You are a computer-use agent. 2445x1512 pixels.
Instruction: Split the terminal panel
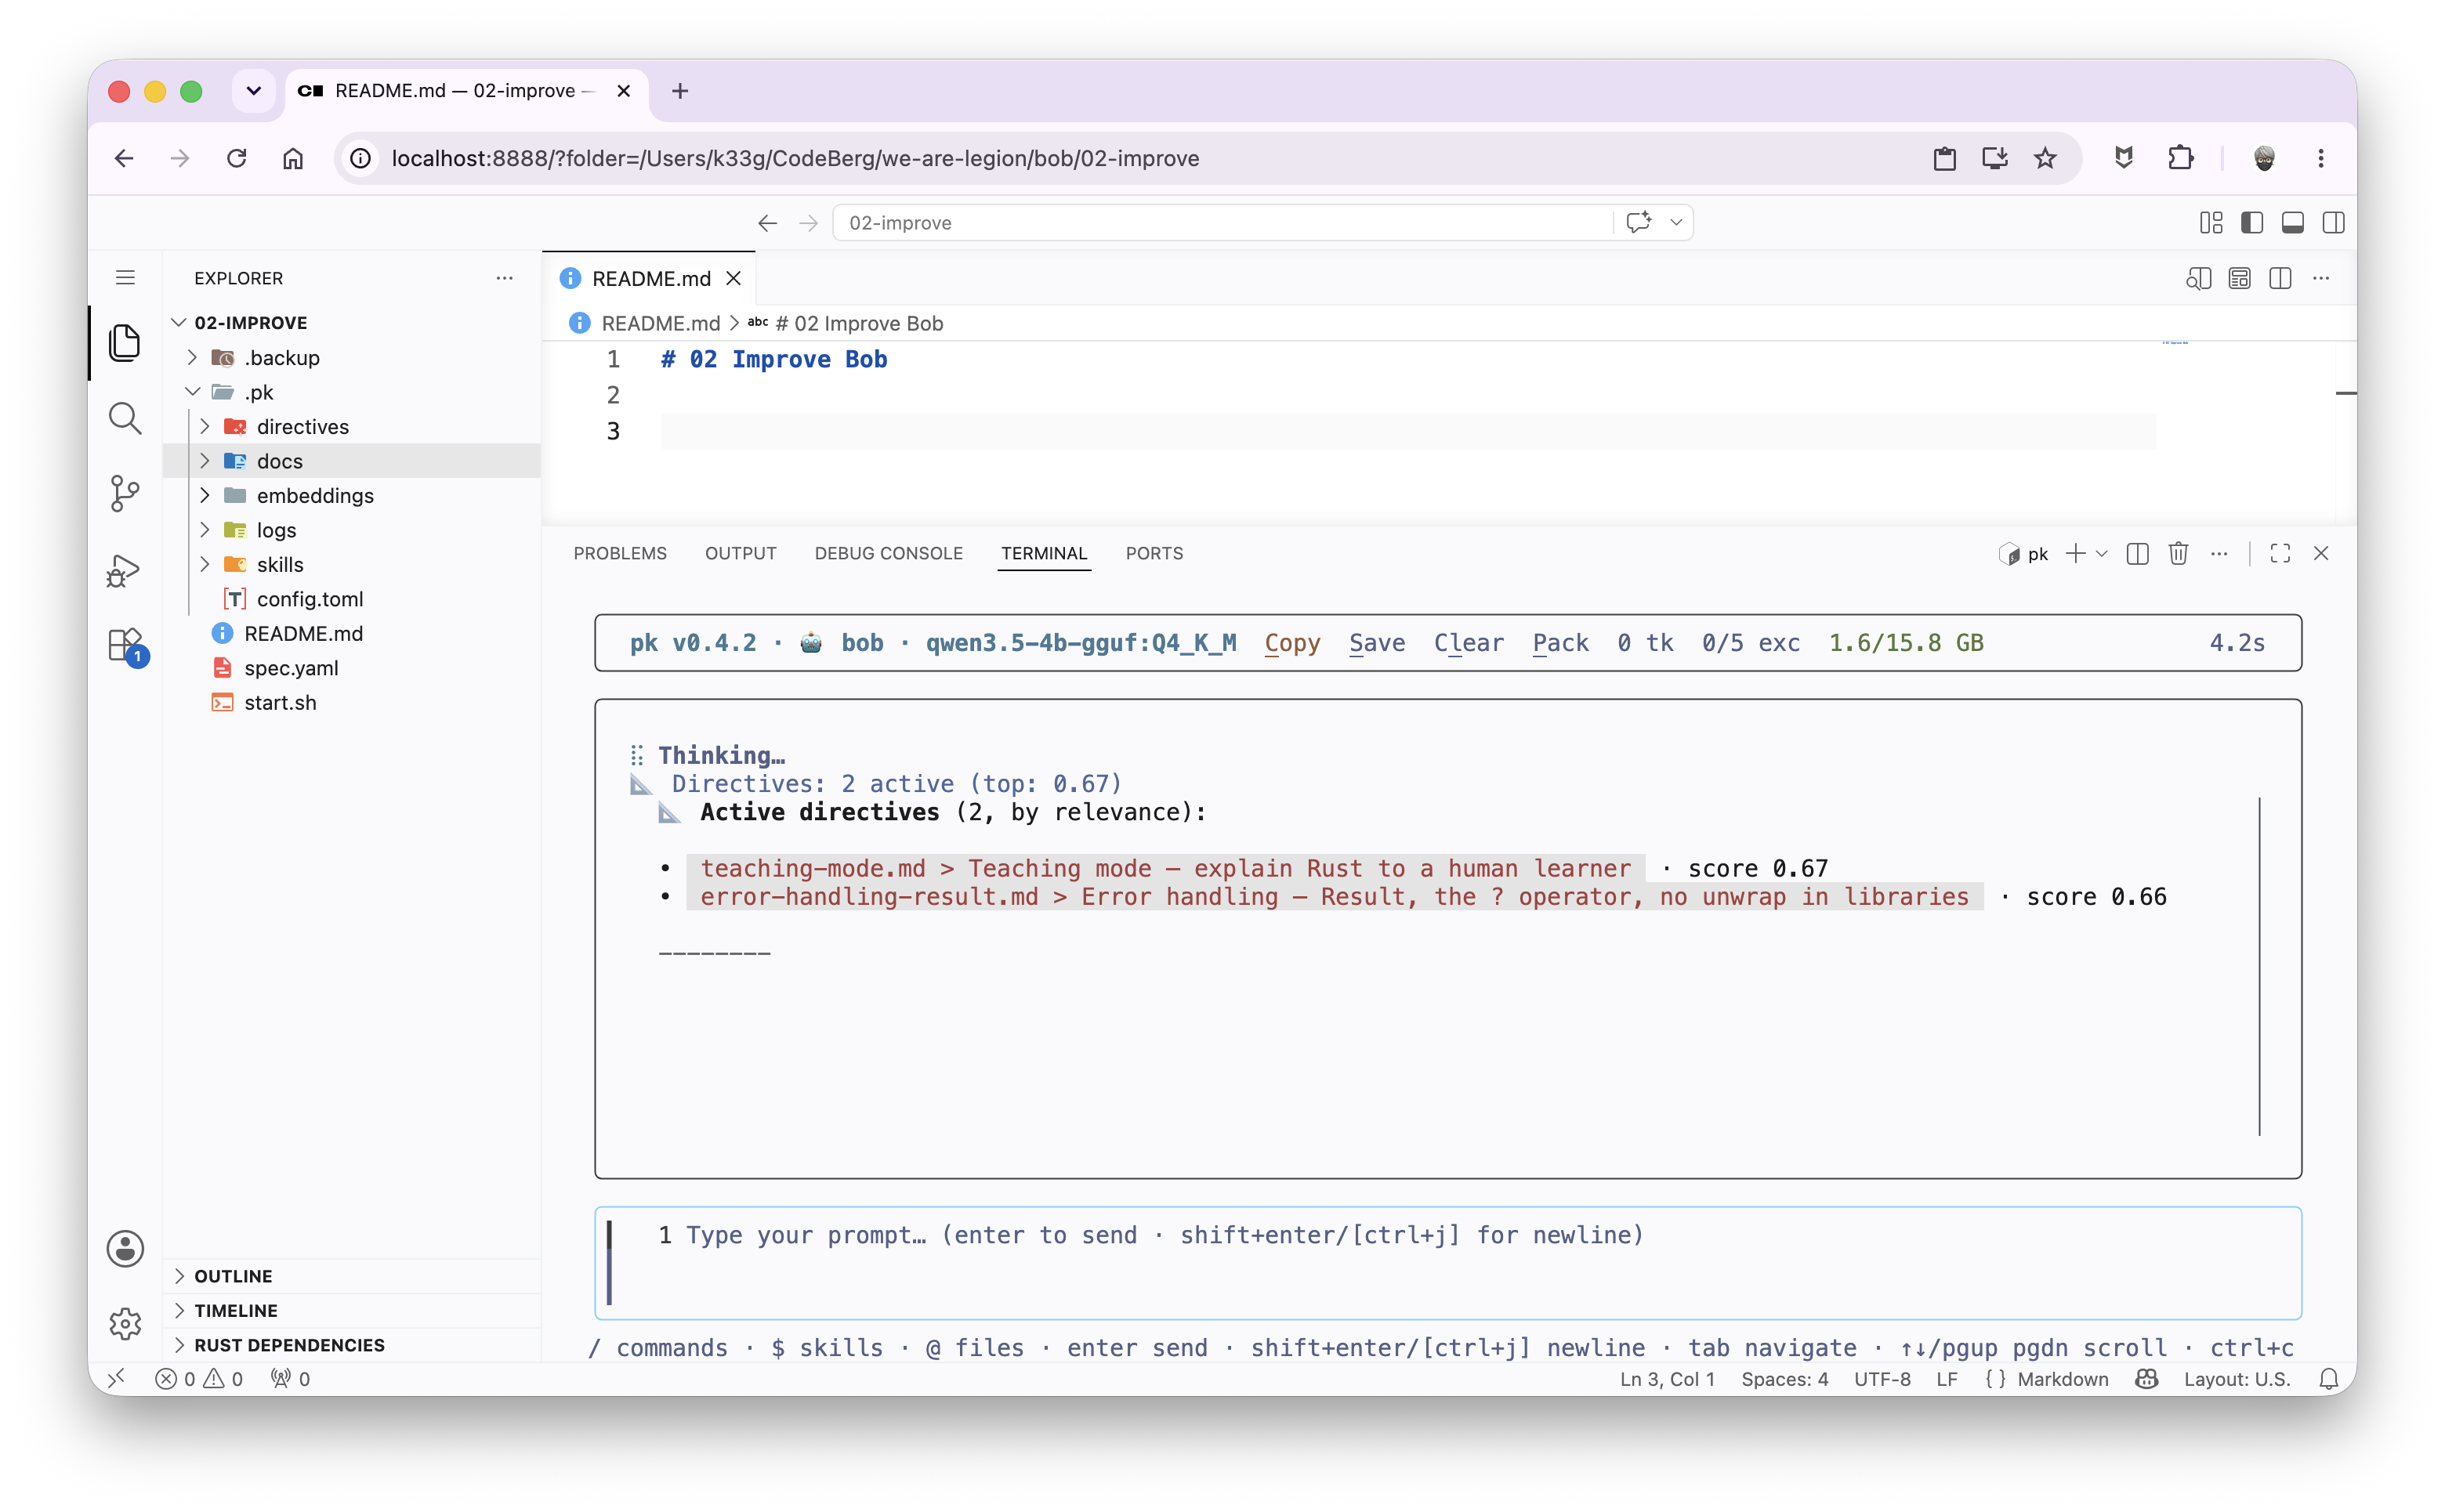2137,553
